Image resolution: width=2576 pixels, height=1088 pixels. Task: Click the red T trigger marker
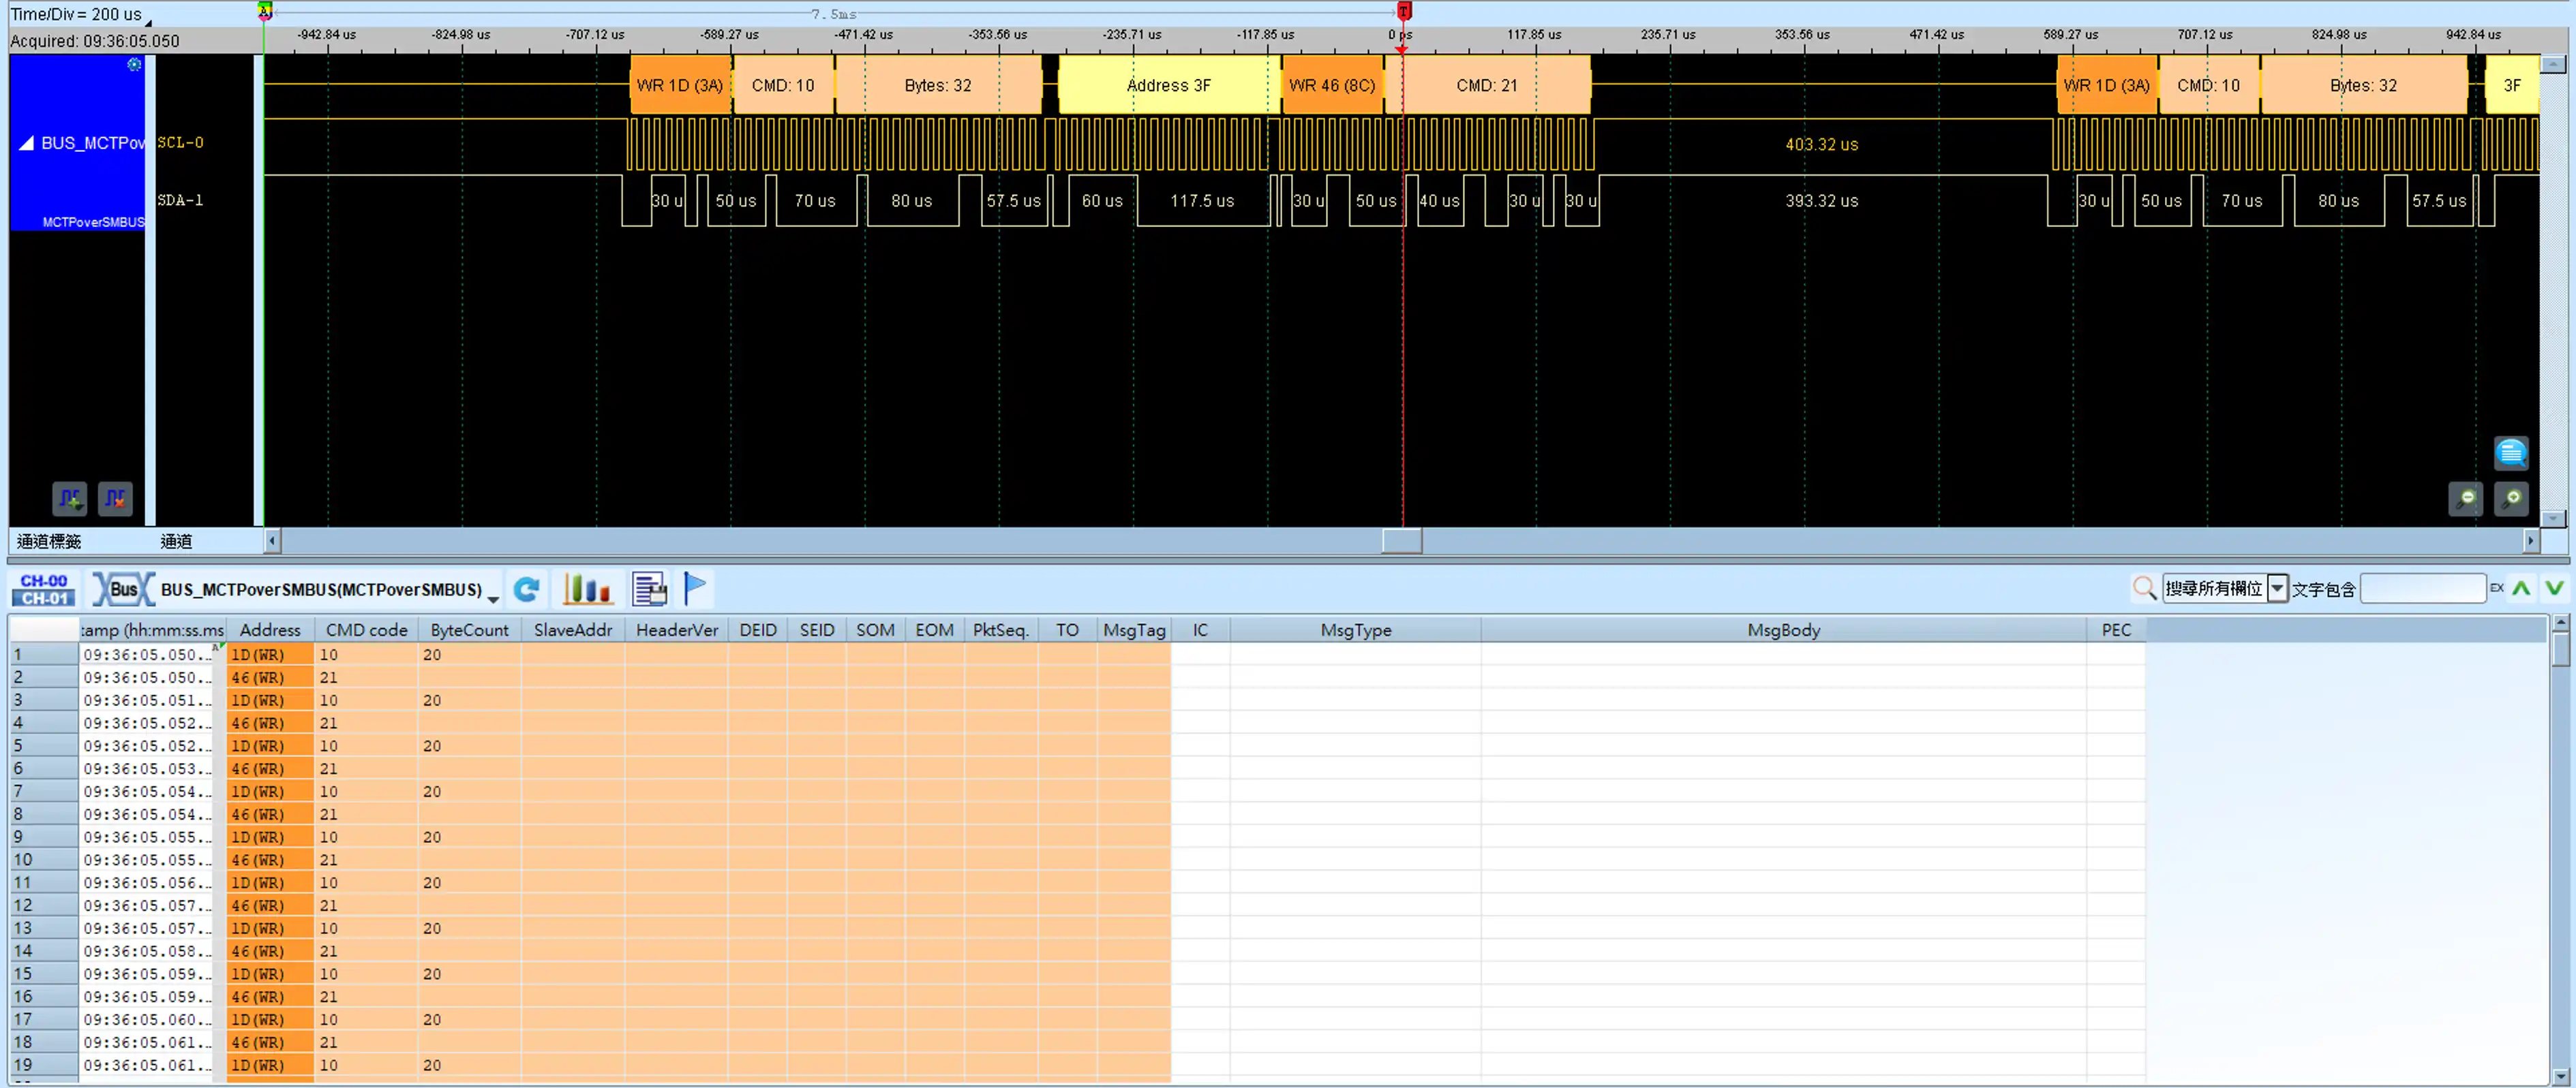(x=1403, y=11)
